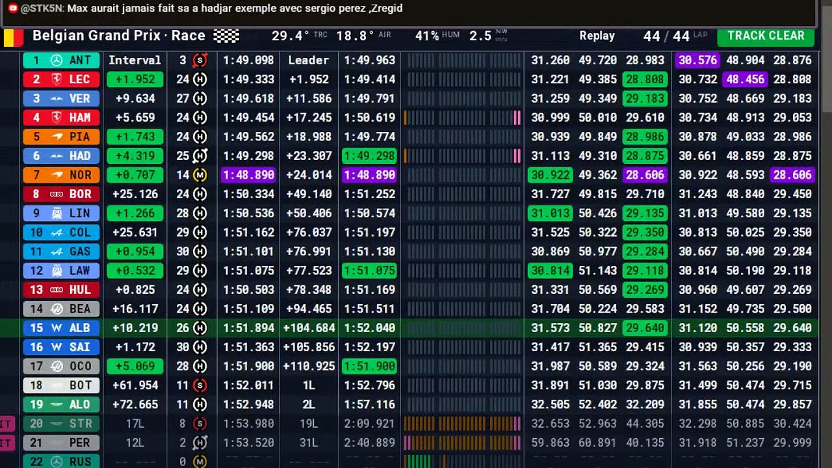Click SAI's tyre compound icon

coord(200,347)
